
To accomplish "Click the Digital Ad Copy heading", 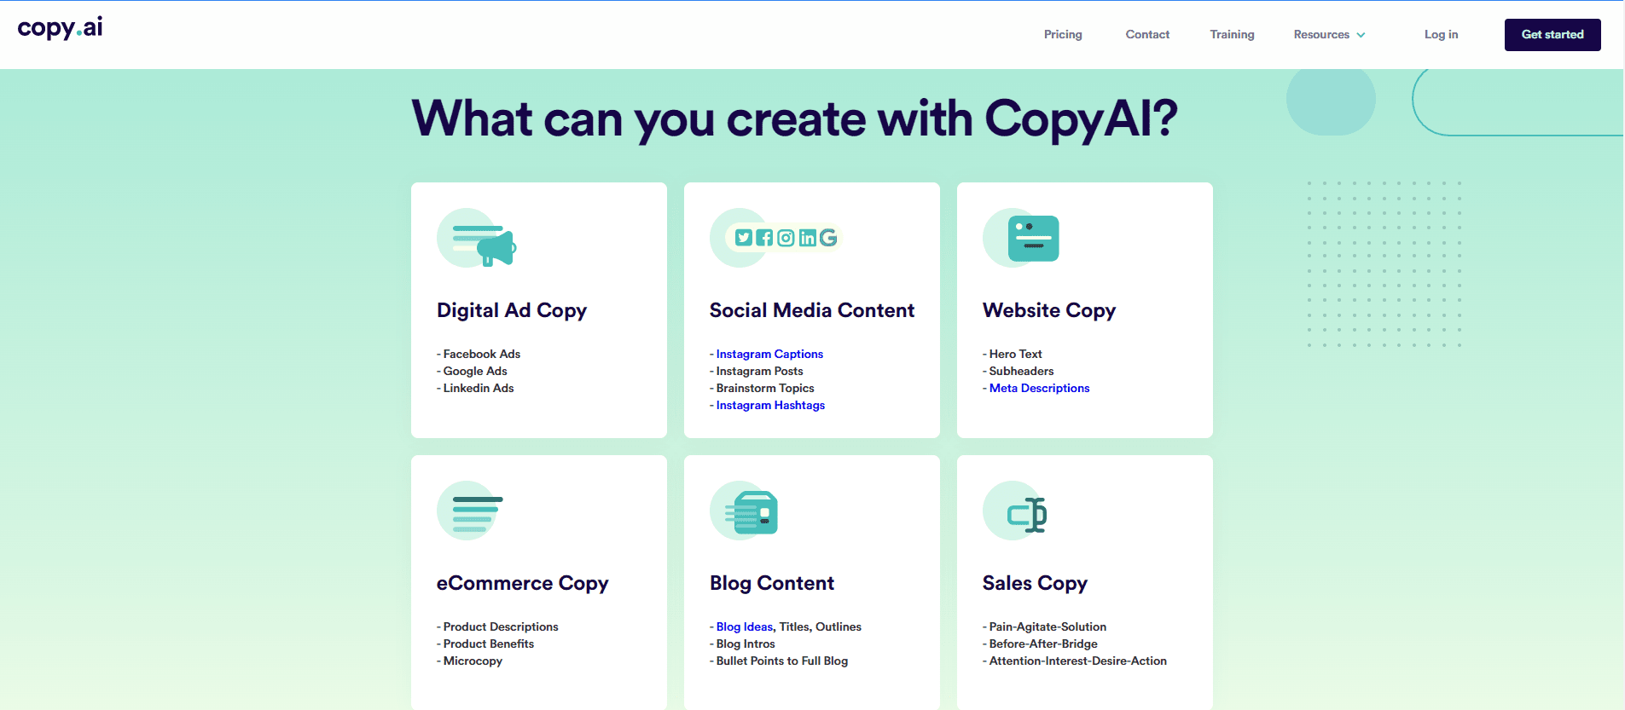I will (512, 310).
